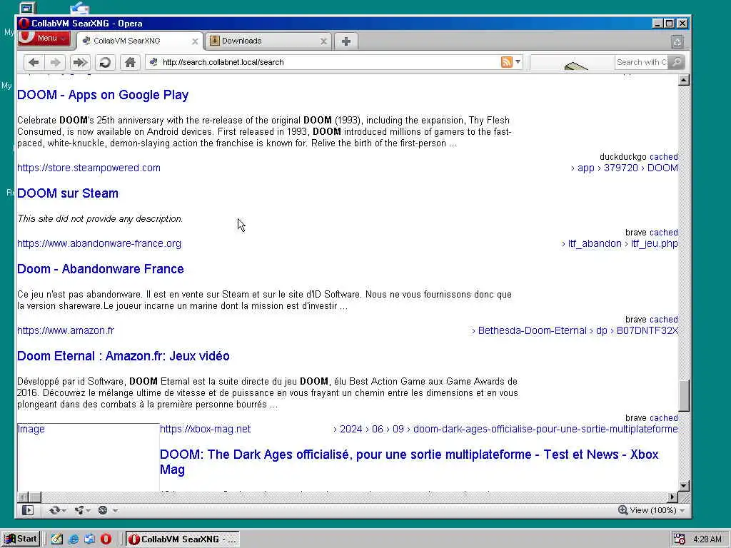The height and width of the screenshot is (548, 731).
Task: Click the Outlook Express quick launch icon
Action: [89, 539]
